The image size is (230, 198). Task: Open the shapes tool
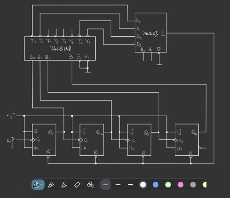90,185
